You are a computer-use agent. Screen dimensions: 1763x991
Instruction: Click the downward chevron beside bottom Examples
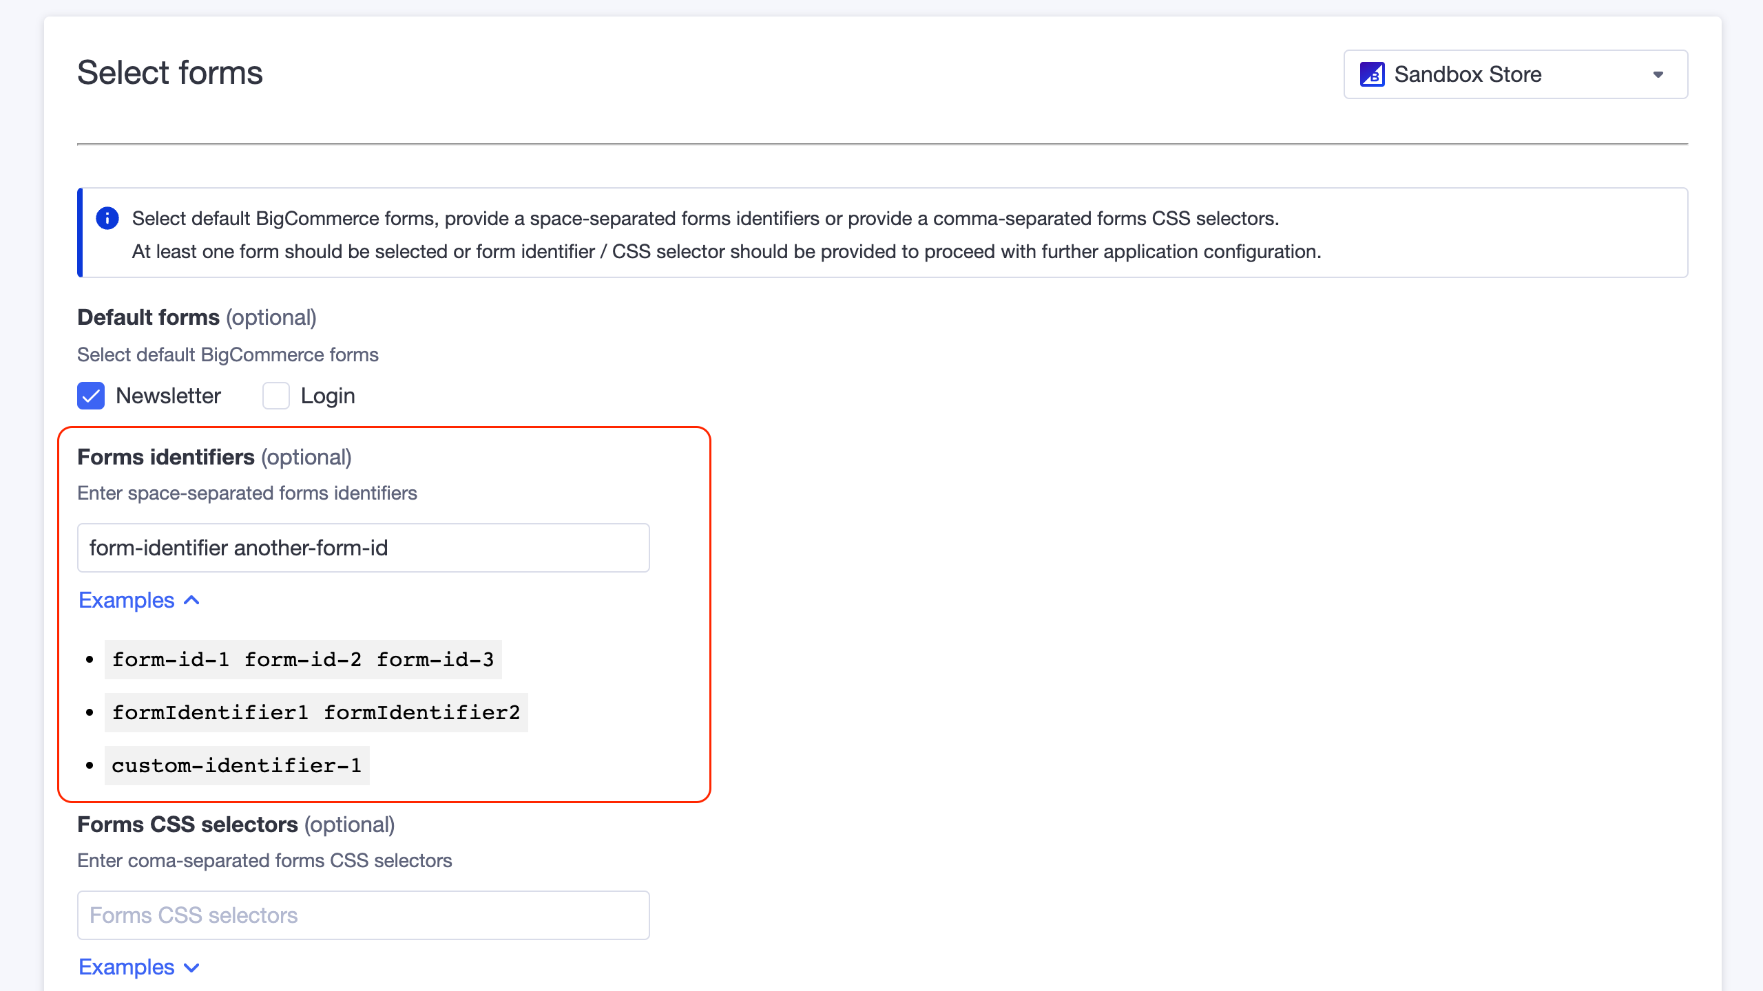(191, 967)
